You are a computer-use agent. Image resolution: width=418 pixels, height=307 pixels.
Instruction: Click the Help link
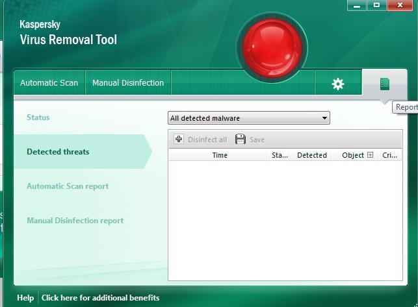[25, 298]
